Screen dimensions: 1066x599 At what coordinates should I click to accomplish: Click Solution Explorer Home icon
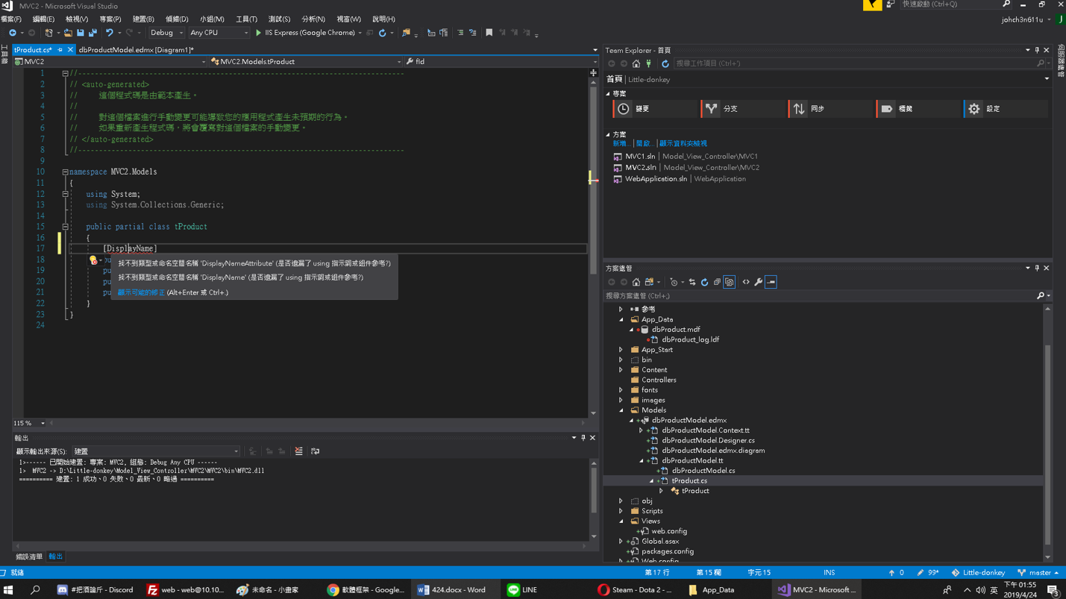pyautogui.click(x=636, y=282)
